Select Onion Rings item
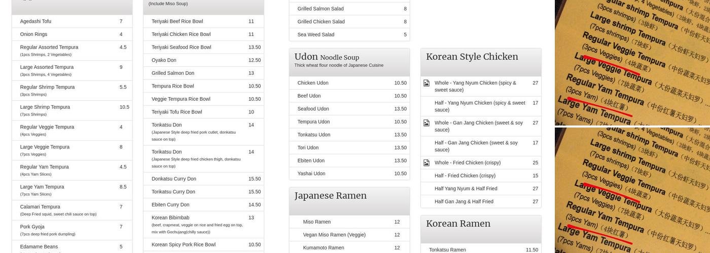 click(x=72, y=34)
